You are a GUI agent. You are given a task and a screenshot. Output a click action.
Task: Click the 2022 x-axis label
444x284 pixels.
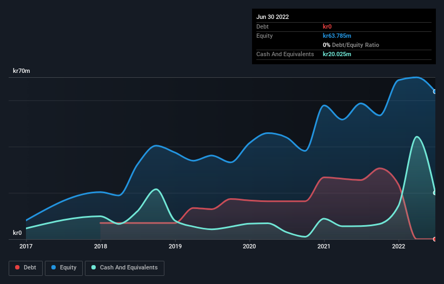[399, 246]
